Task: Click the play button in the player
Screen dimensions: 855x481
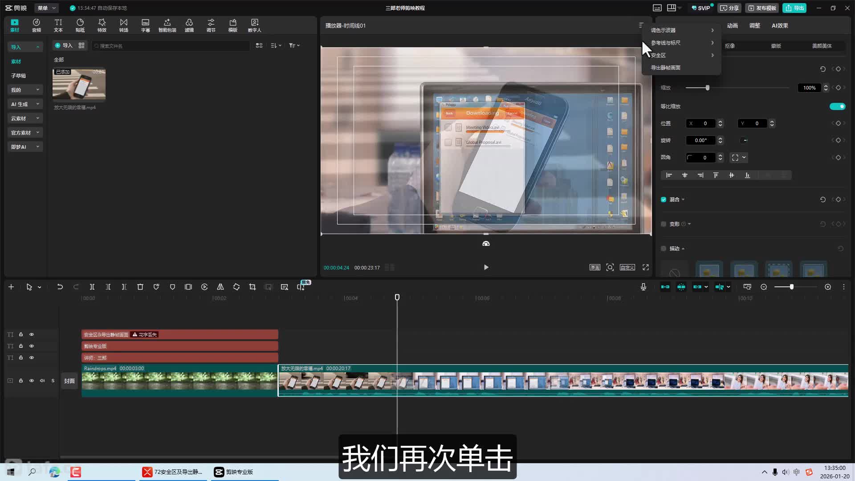Action: tap(486, 267)
